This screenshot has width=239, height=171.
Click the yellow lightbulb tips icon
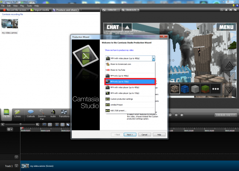point(233,6)
